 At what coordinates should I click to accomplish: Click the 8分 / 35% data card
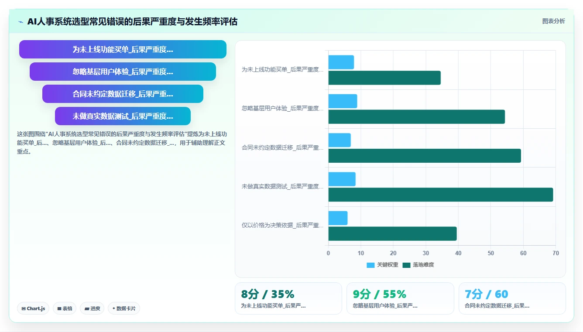tap(288, 298)
